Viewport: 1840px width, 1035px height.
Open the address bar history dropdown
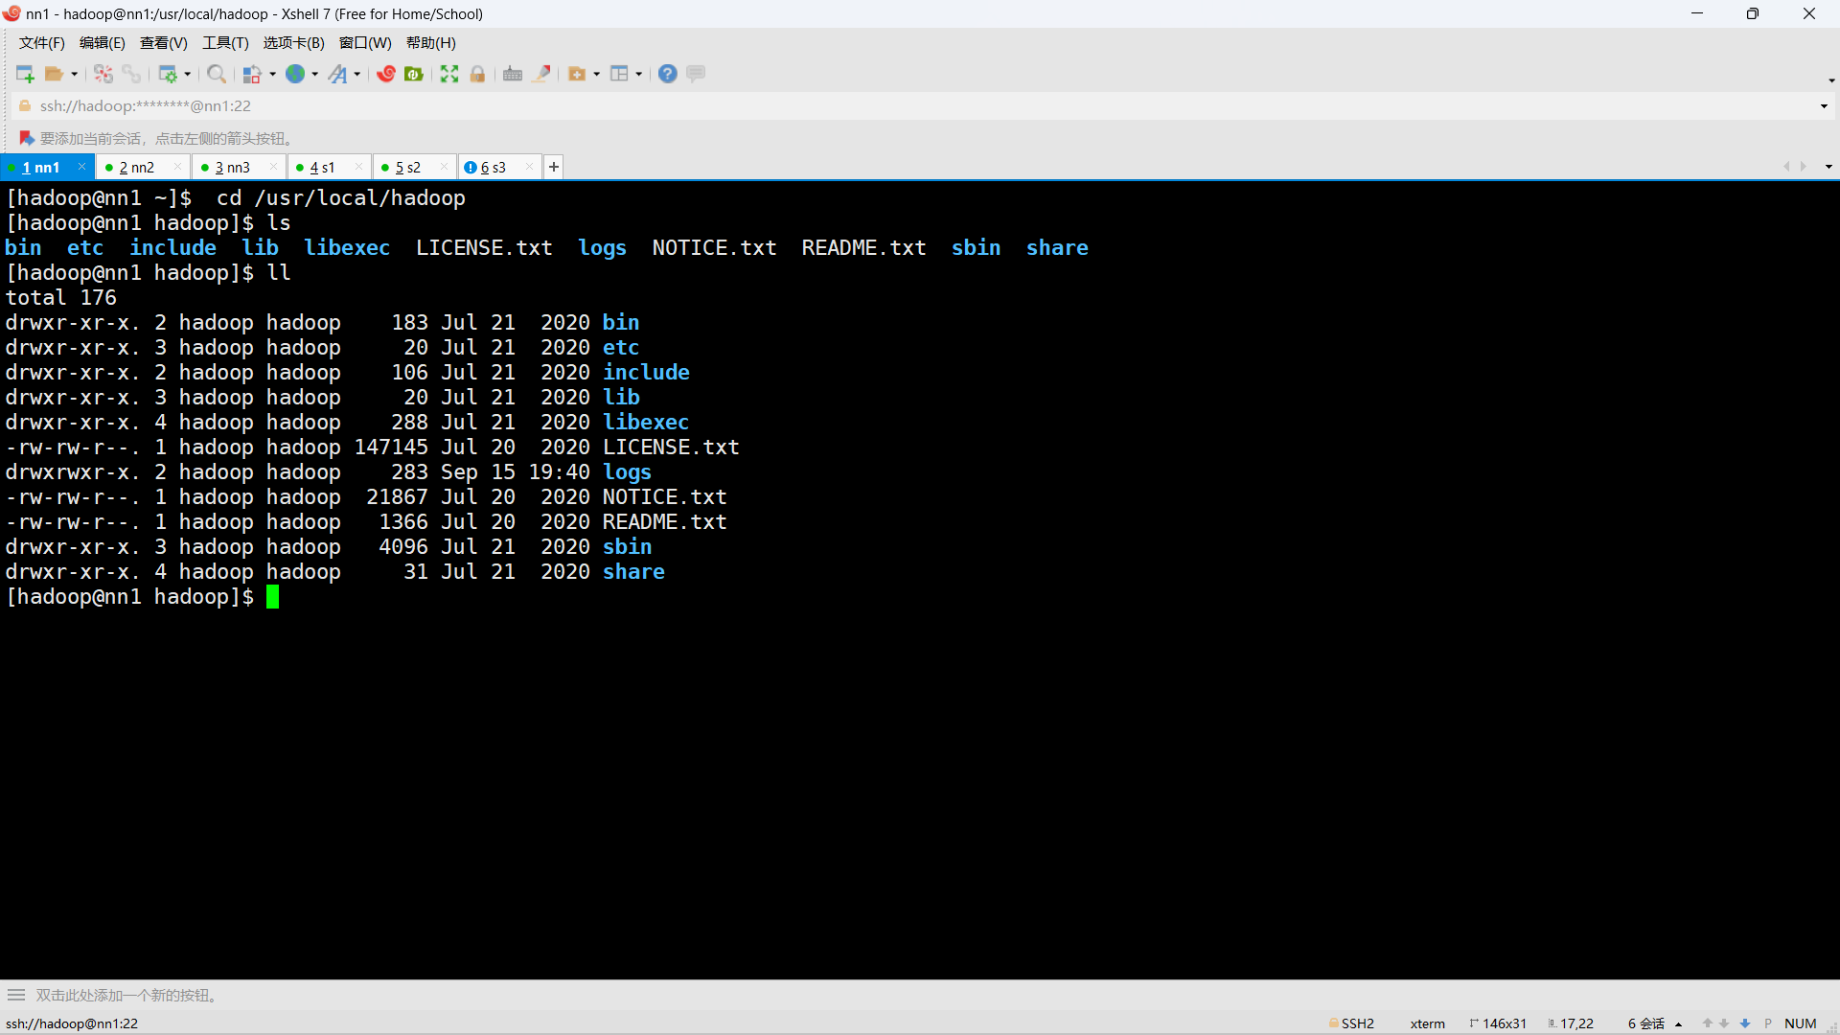click(1824, 106)
